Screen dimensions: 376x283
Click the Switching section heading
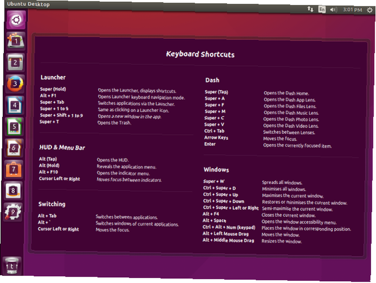52,204
